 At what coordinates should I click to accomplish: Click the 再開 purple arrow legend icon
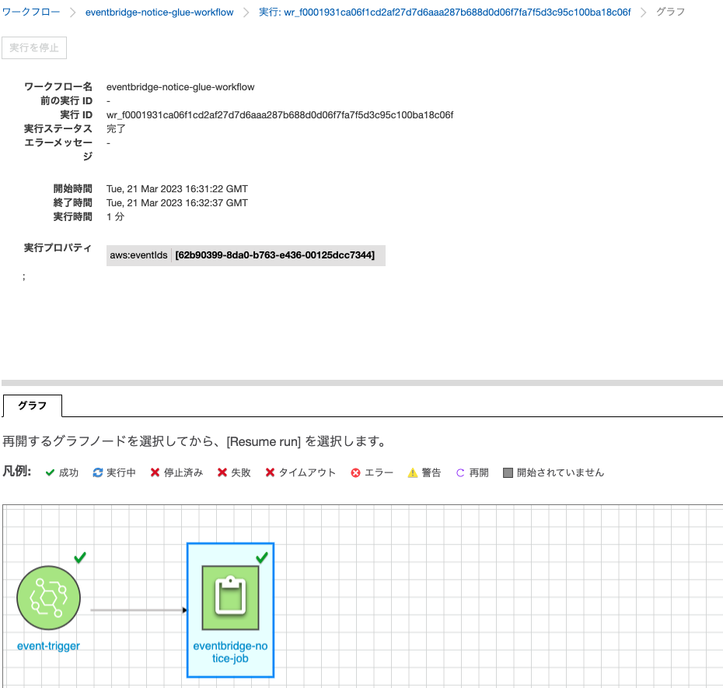460,473
